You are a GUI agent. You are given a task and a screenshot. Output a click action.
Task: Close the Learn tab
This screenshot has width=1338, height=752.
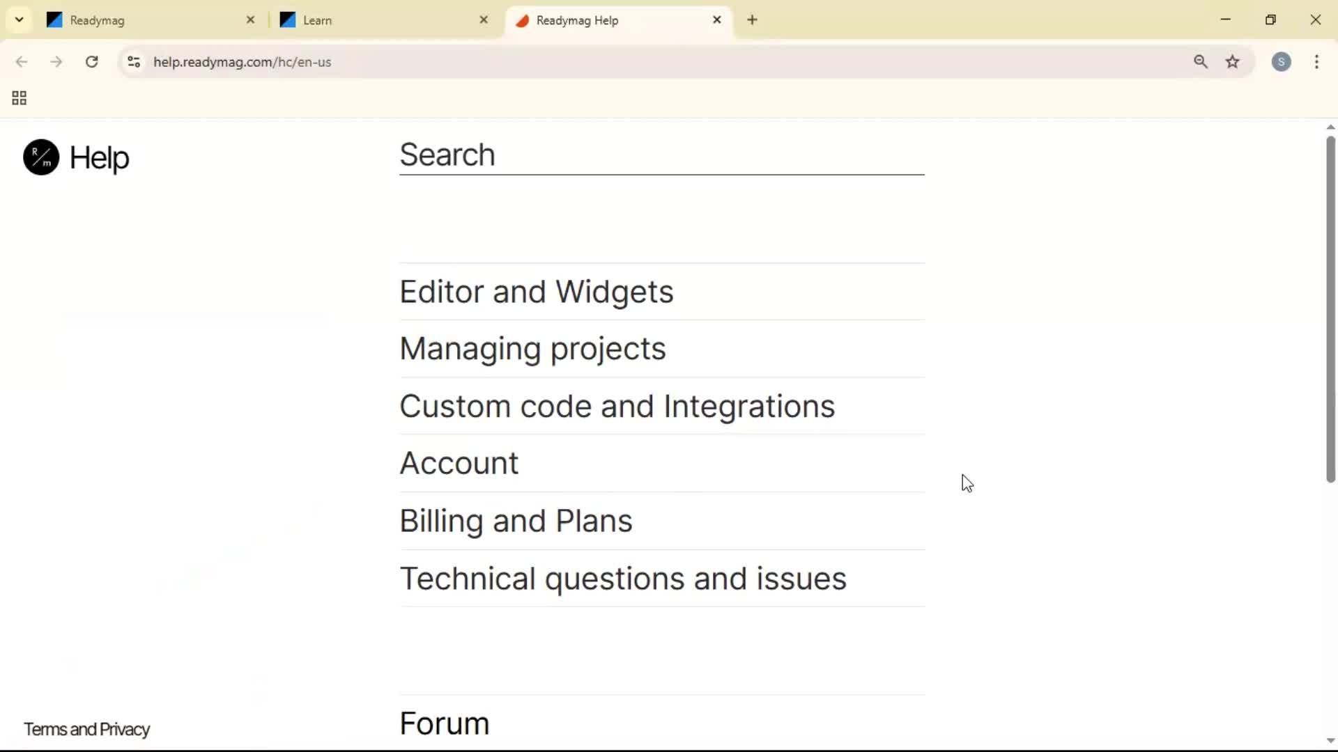tap(484, 20)
